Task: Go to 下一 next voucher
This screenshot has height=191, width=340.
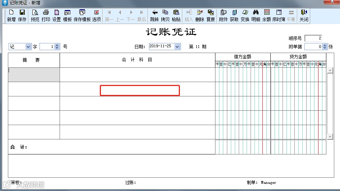Action: coord(131,15)
